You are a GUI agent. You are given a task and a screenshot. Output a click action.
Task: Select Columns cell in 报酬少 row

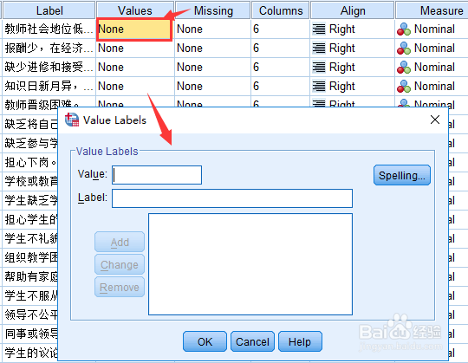(x=281, y=48)
